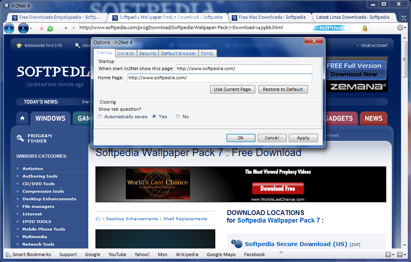Click the Use Current Page button
The height and width of the screenshot is (262, 411).
click(x=232, y=89)
